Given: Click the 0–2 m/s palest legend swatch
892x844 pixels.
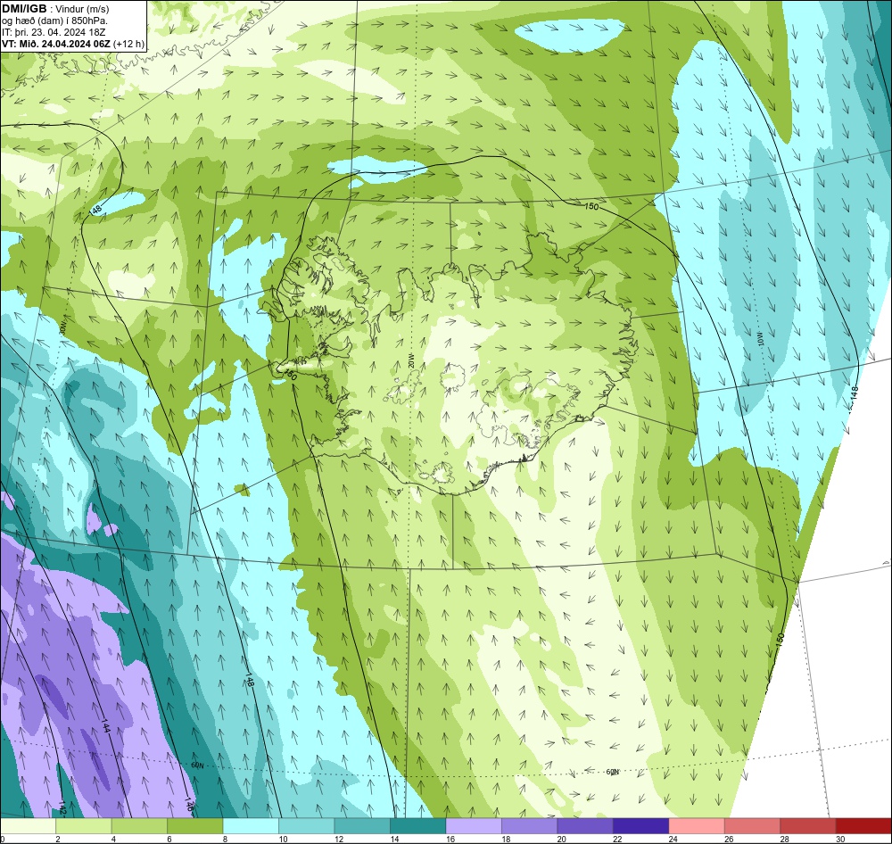Looking at the screenshot, I should coord(28,826).
